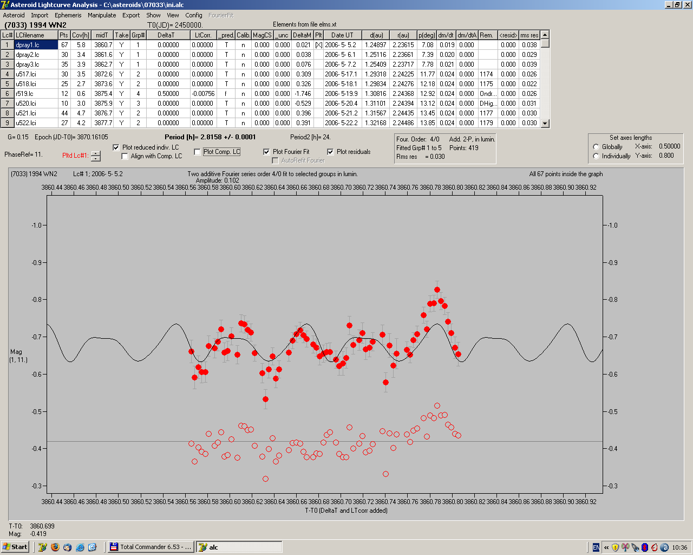This screenshot has height=555, width=693.
Task: Switch to Total Commander 6.53 in taskbar
Action: tap(151, 547)
